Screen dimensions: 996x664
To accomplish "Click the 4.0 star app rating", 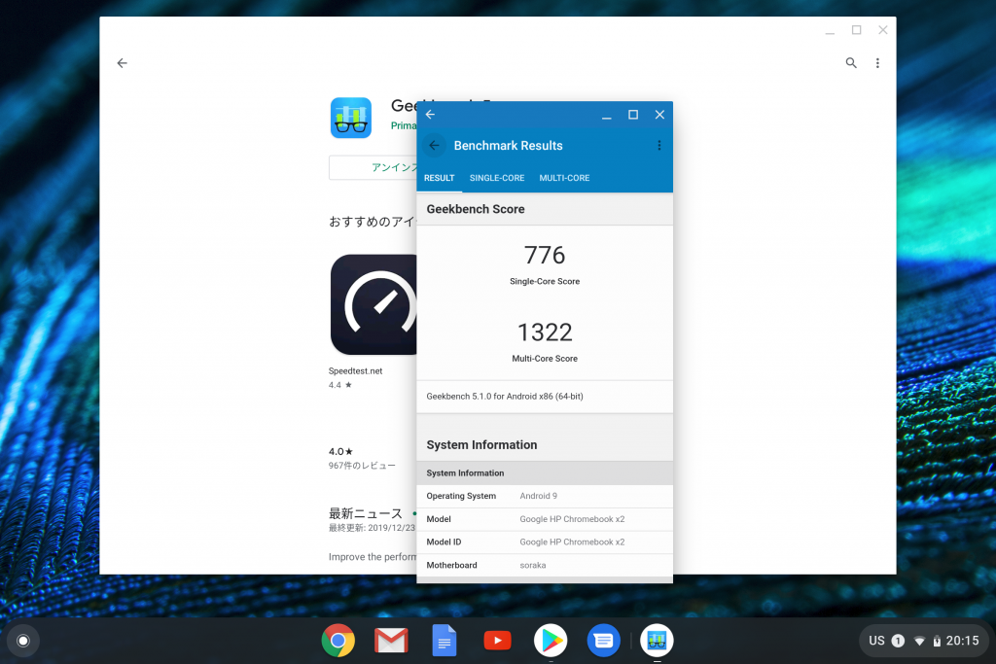I will 340,451.
